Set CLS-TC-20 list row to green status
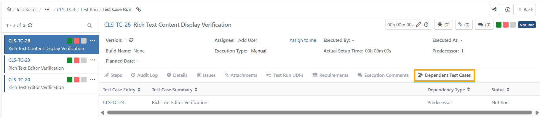540x118 pixels. point(70,79)
